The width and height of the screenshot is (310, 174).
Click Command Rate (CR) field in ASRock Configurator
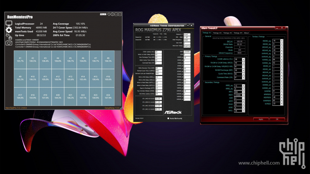coord(158,63)
